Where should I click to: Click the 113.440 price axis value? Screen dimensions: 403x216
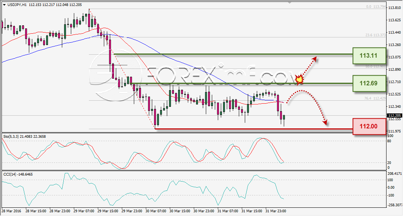click(x=394, y=33)
